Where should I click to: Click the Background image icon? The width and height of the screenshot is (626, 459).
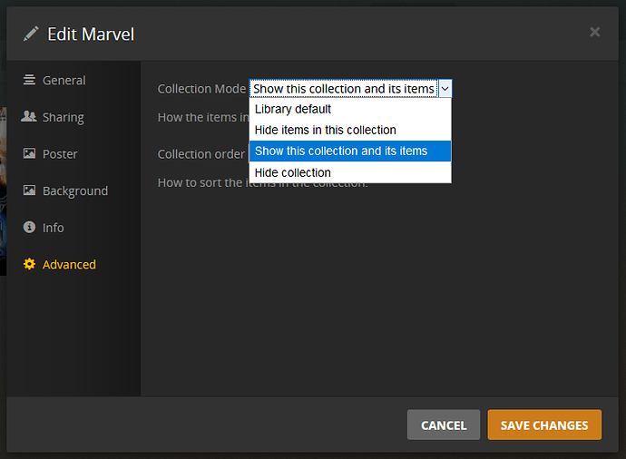[x=30, y=190]
